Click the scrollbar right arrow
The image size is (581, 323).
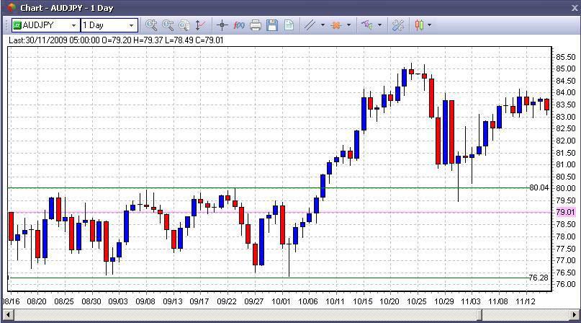point(573,315)
